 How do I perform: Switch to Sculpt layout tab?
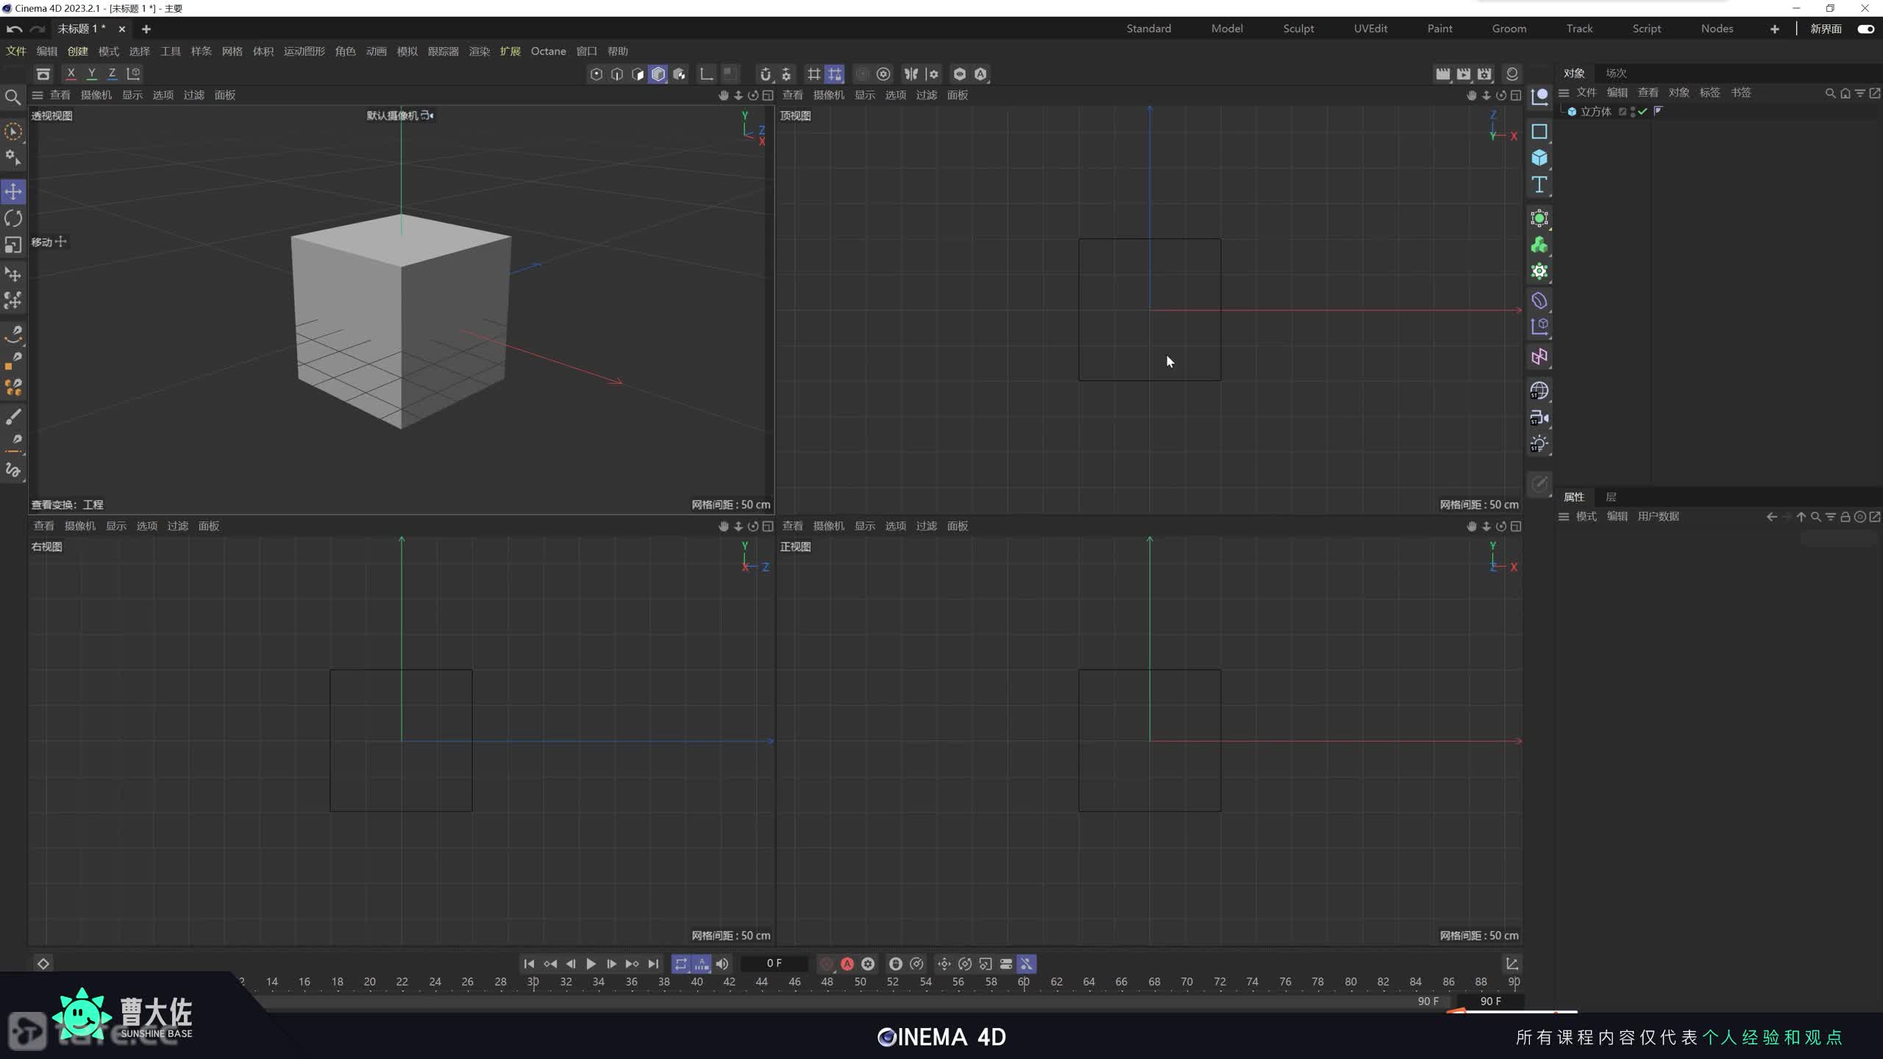click(x=1298, y=29)
